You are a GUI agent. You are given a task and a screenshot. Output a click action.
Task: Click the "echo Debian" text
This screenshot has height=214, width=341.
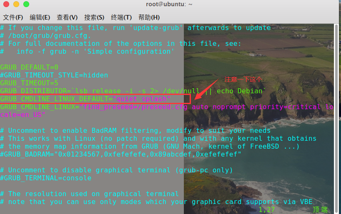point(240,91)
